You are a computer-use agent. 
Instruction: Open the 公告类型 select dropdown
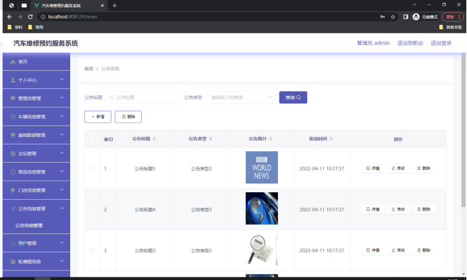(241, 97)
